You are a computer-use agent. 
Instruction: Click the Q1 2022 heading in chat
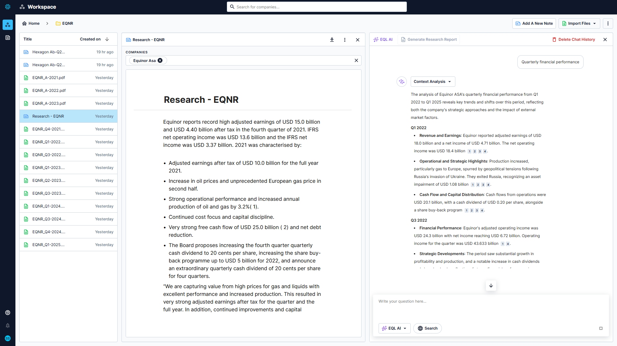tap(418, 128)
